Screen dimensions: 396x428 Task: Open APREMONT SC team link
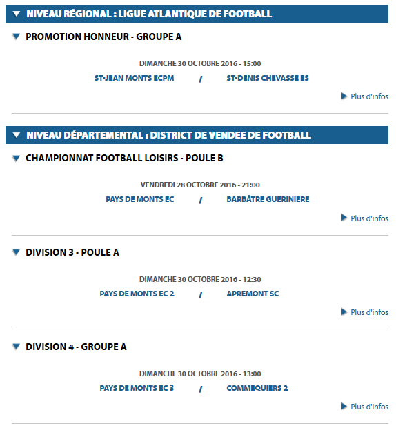point(253,294)
